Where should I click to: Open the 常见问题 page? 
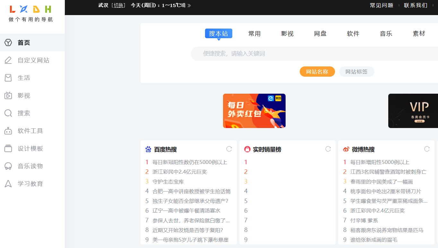[381, 5]
